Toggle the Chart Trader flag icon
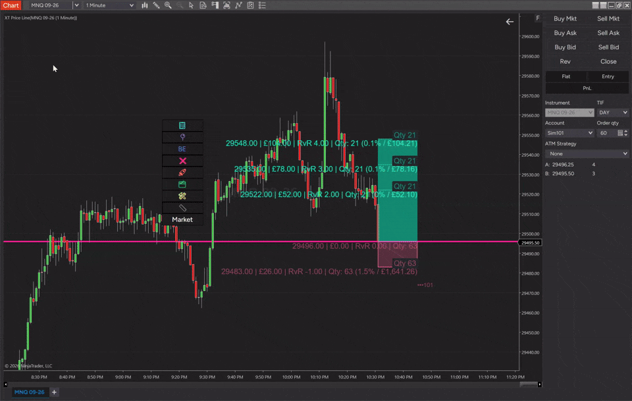Image resolution: width=632 pixels, height=401 pixels. 215,5
